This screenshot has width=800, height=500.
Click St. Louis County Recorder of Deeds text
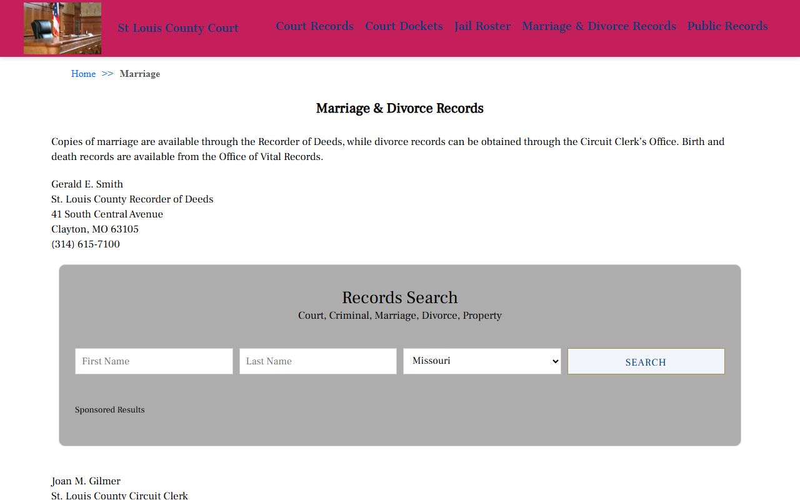(x=132, y=199)
